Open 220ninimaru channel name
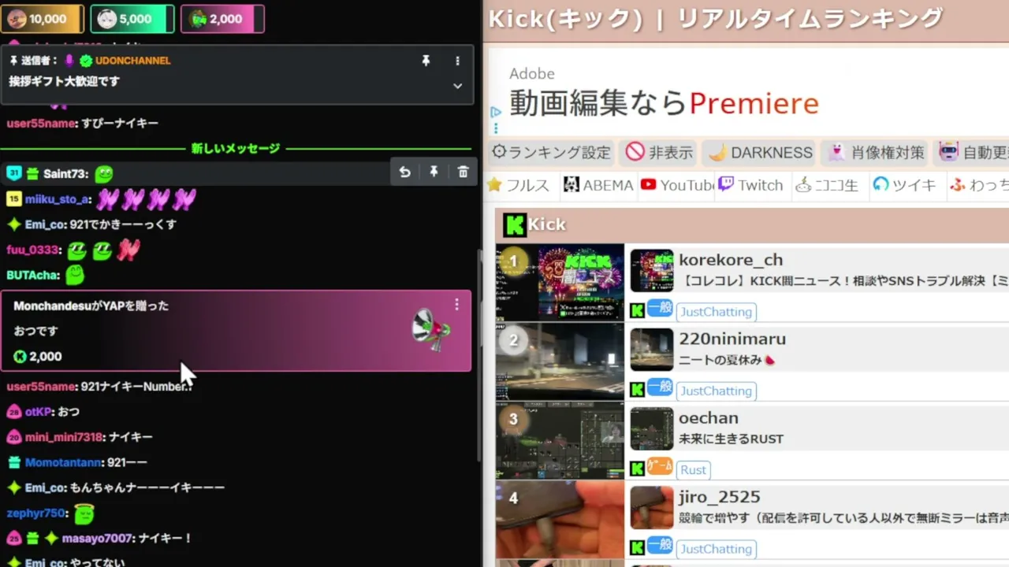This screenshot has height=567, width=1009. pyautogui.click(x=732, y=339)
